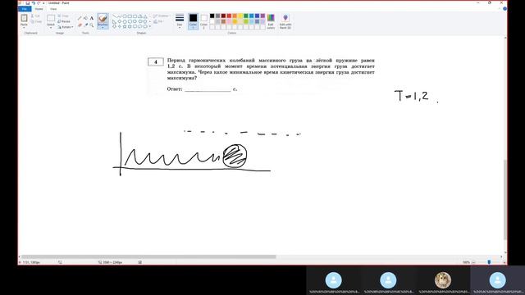Click the zoom out minus button
The image size is (525, 295).
click(x=473, y=262)
